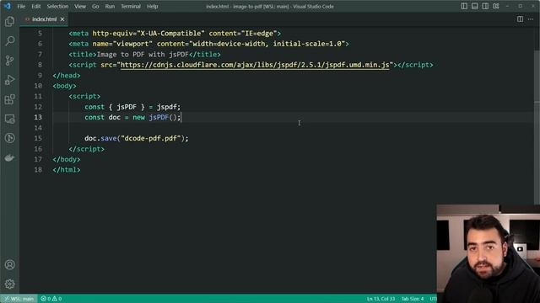Click the WSL: main remote indicator

(19, 299)
